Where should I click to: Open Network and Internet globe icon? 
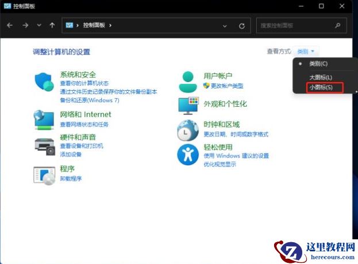coord(44,120)
